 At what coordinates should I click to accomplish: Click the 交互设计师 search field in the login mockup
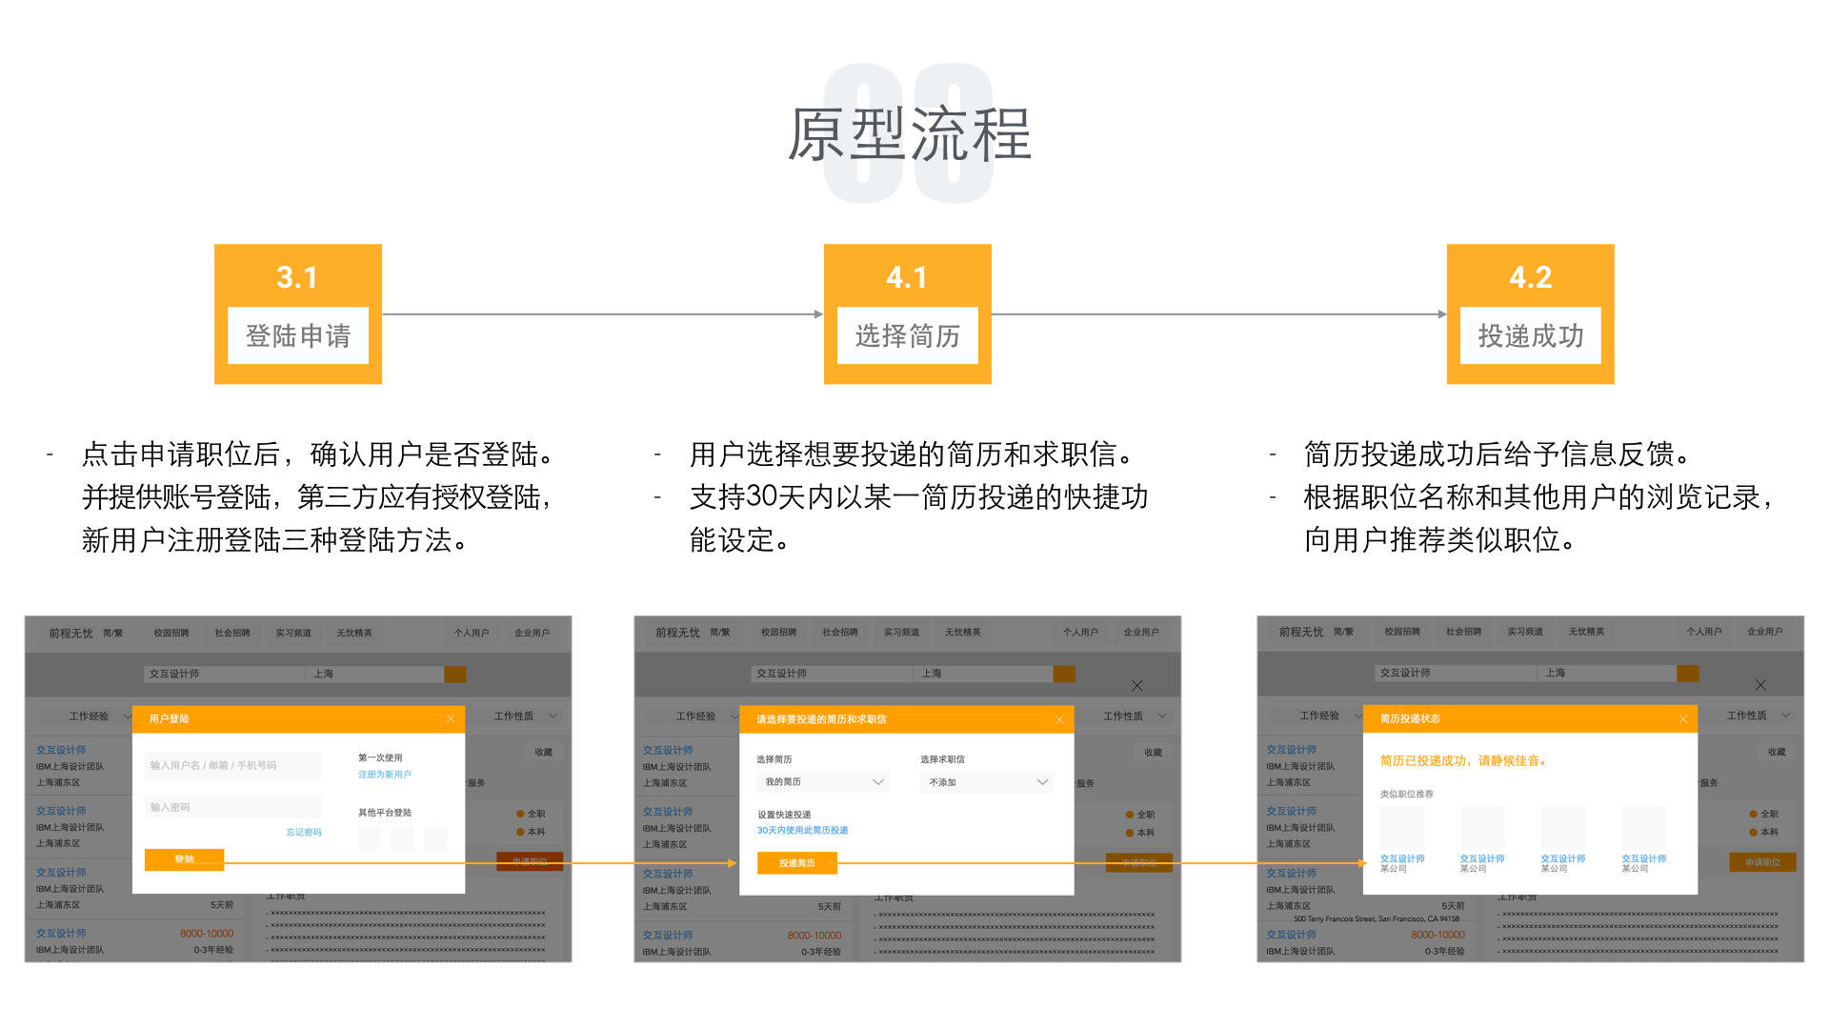[x=225, y=674]
